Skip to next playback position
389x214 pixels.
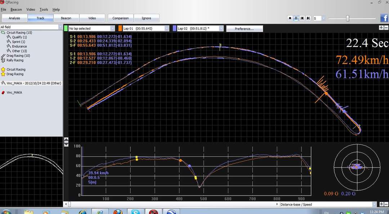[x=308, y=18]
